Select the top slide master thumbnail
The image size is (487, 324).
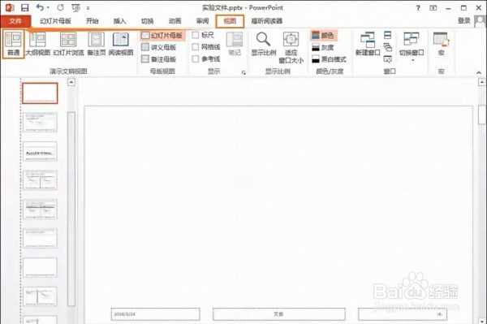pos(40,93)
